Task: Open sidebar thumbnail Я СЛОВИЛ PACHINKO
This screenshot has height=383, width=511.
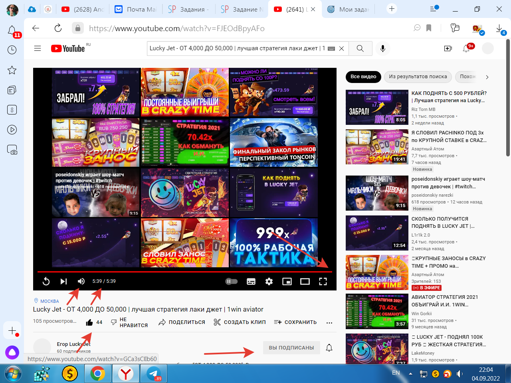Action: tap(376, 146)
